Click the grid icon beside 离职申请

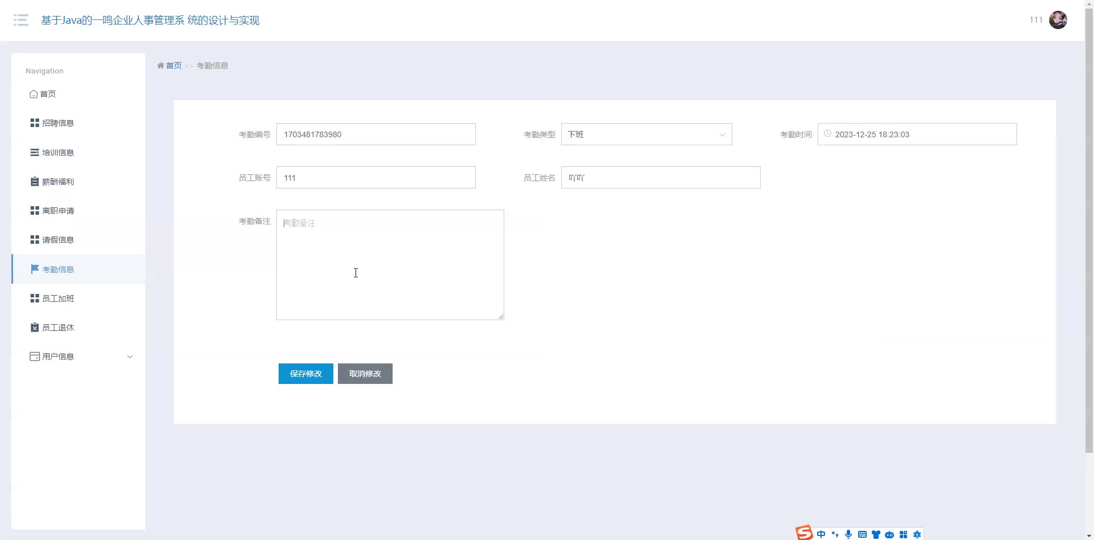pos(35,211)
